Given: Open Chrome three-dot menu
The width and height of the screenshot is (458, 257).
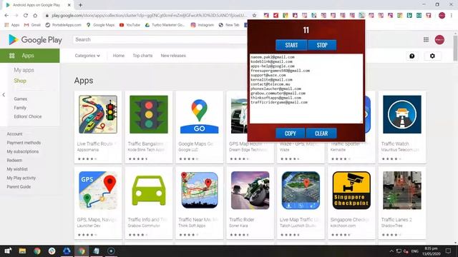Looking at the screenshot, I should [452, 16].
